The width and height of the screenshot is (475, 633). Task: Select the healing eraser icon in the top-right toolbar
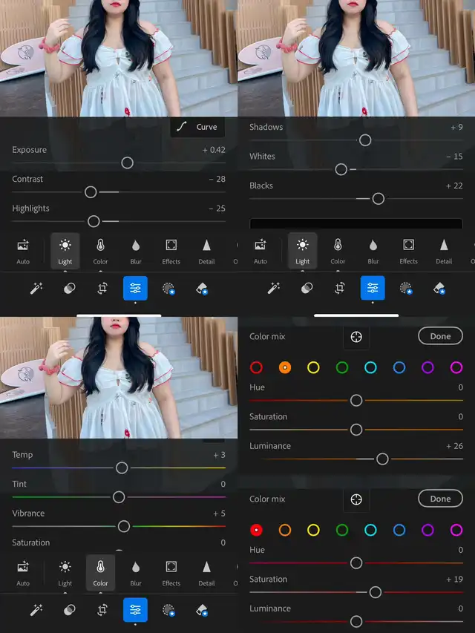point(438,288)
